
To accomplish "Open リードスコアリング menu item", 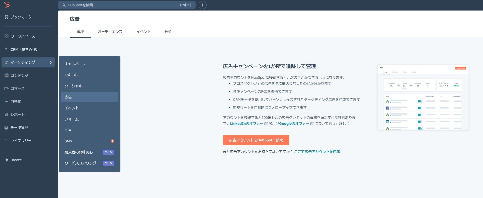I will coord(90,163).
